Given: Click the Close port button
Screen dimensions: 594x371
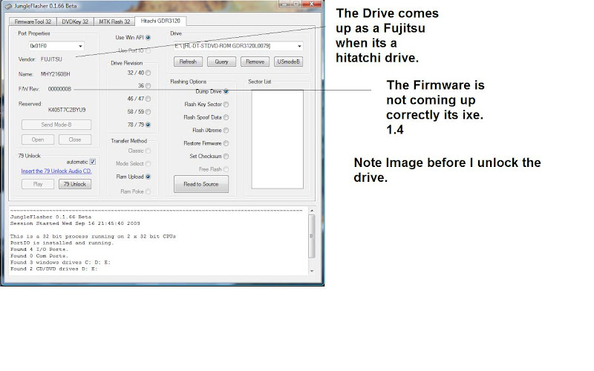Looking at the screenshot, I should click(x=75, y=139).
